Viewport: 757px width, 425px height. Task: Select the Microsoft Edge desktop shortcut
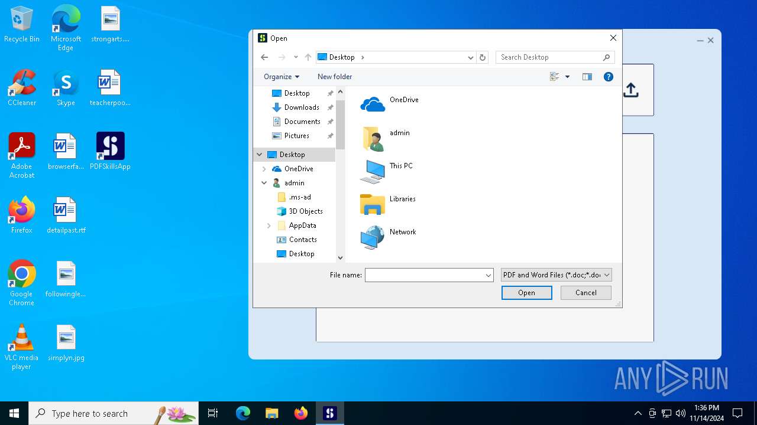66,28
